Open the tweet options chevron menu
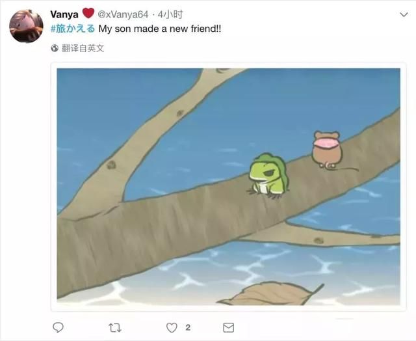Screen dimensions: 416x341 point(404,14)
